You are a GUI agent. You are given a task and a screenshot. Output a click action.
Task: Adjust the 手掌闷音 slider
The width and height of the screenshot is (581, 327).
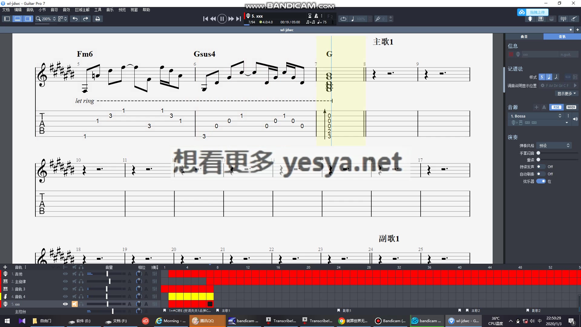point(557,153)
